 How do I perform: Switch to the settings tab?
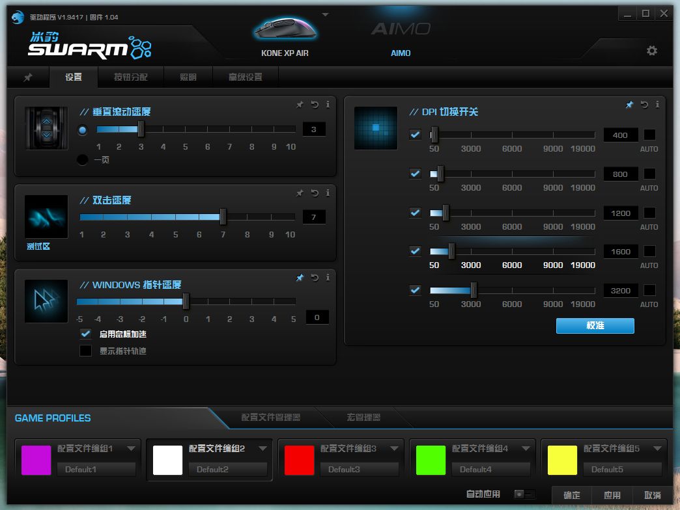click(x=74, y=77)
